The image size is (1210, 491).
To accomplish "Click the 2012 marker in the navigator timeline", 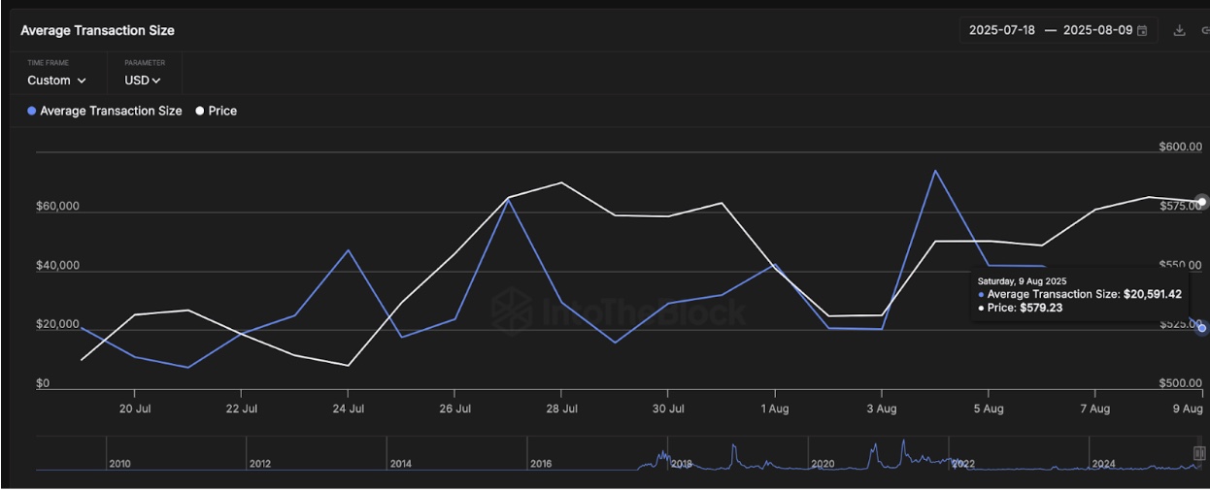I will tap(260, 464).
